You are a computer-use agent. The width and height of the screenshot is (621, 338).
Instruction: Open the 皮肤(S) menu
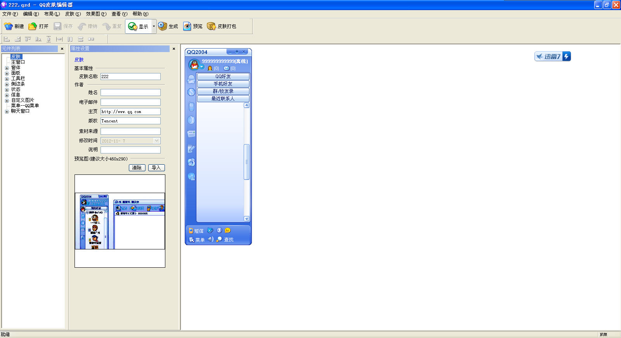[73, 14]
